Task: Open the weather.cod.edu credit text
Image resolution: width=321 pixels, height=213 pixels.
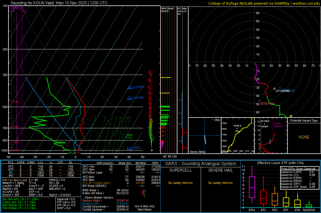Action: point(306,3)
